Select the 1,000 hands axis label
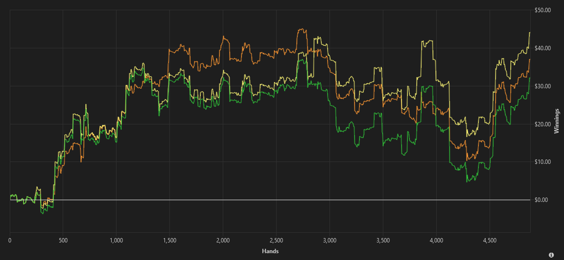Viewport: 564px width, 260px height. click(116, 240)
